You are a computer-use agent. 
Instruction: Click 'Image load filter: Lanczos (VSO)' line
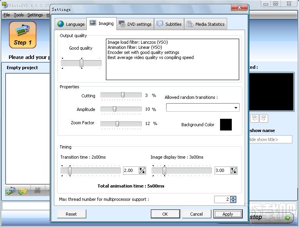tap(138, 42)
